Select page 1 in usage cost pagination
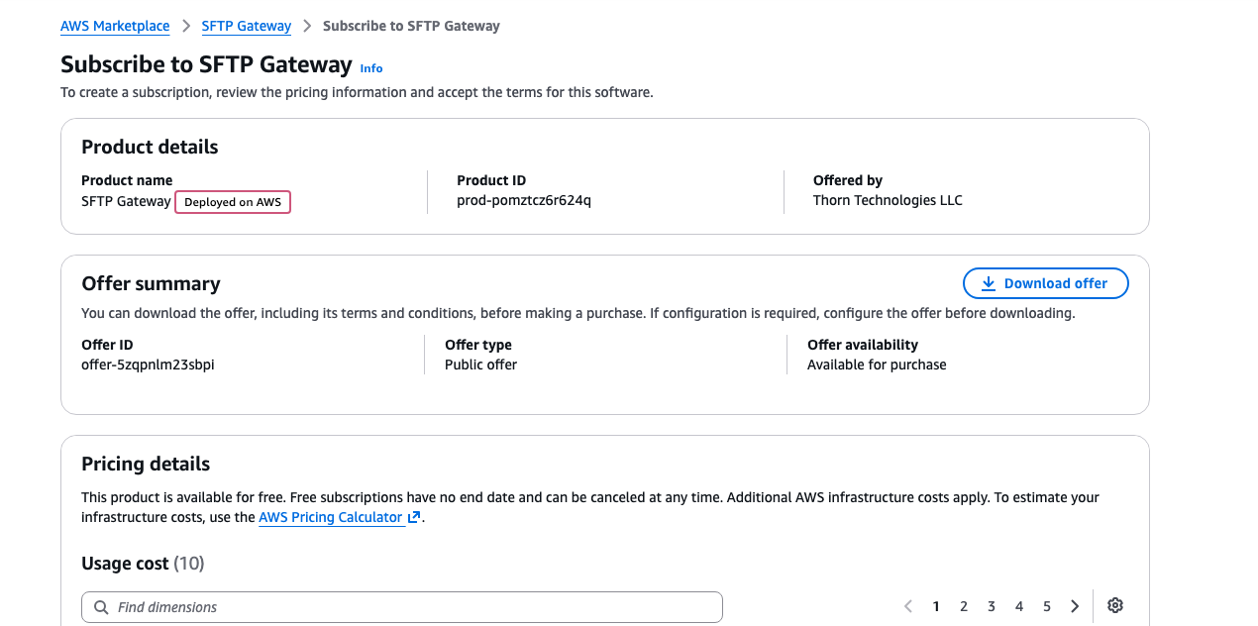 click(x=936, y=606)
